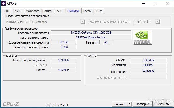Go to the SPD tab
The height and width of the screenshot is (108, 174).
[60, 11]
